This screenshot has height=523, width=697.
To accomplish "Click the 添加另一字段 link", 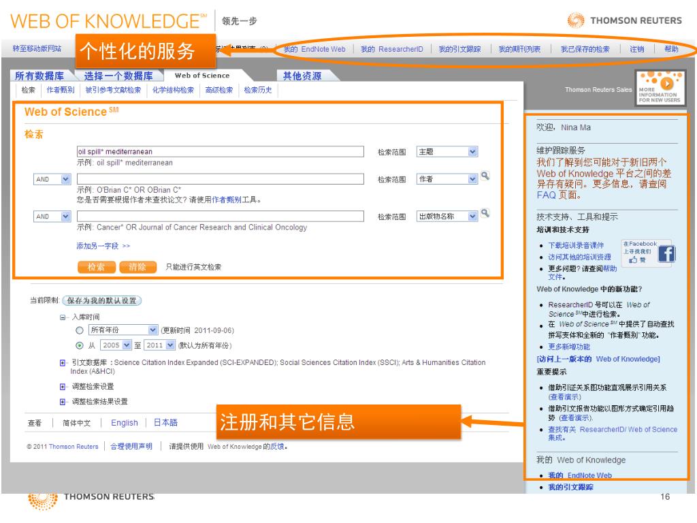I will pos(103,246).
